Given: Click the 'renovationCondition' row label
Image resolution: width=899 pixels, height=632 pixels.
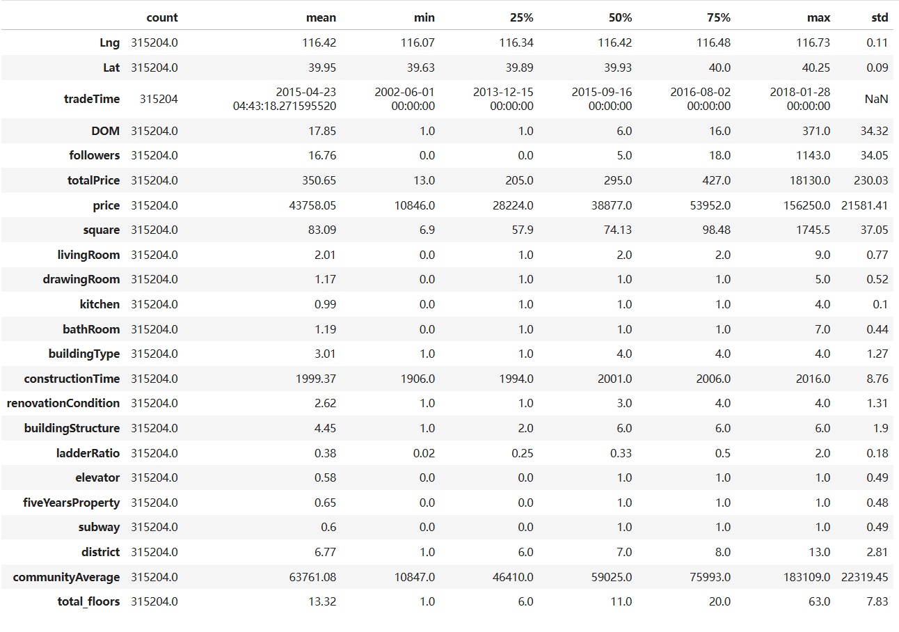Looking at the screenshot, I should [63, 403].
